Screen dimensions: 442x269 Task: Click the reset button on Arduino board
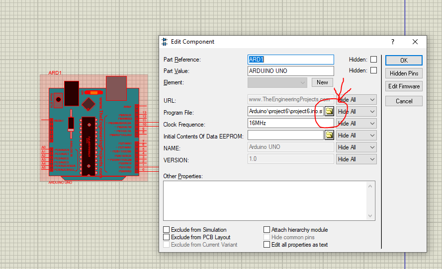point(58,100)
